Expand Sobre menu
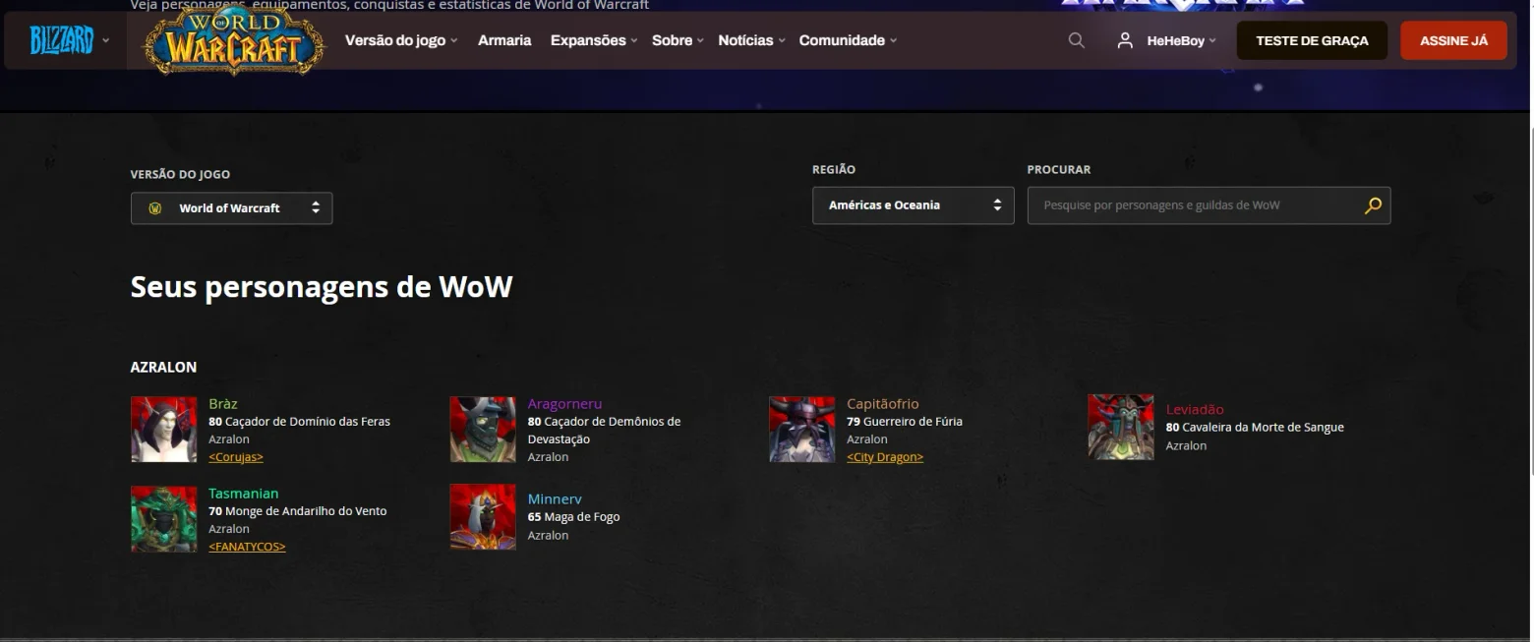Viewport: 1534px width, 642px height. 678,40
